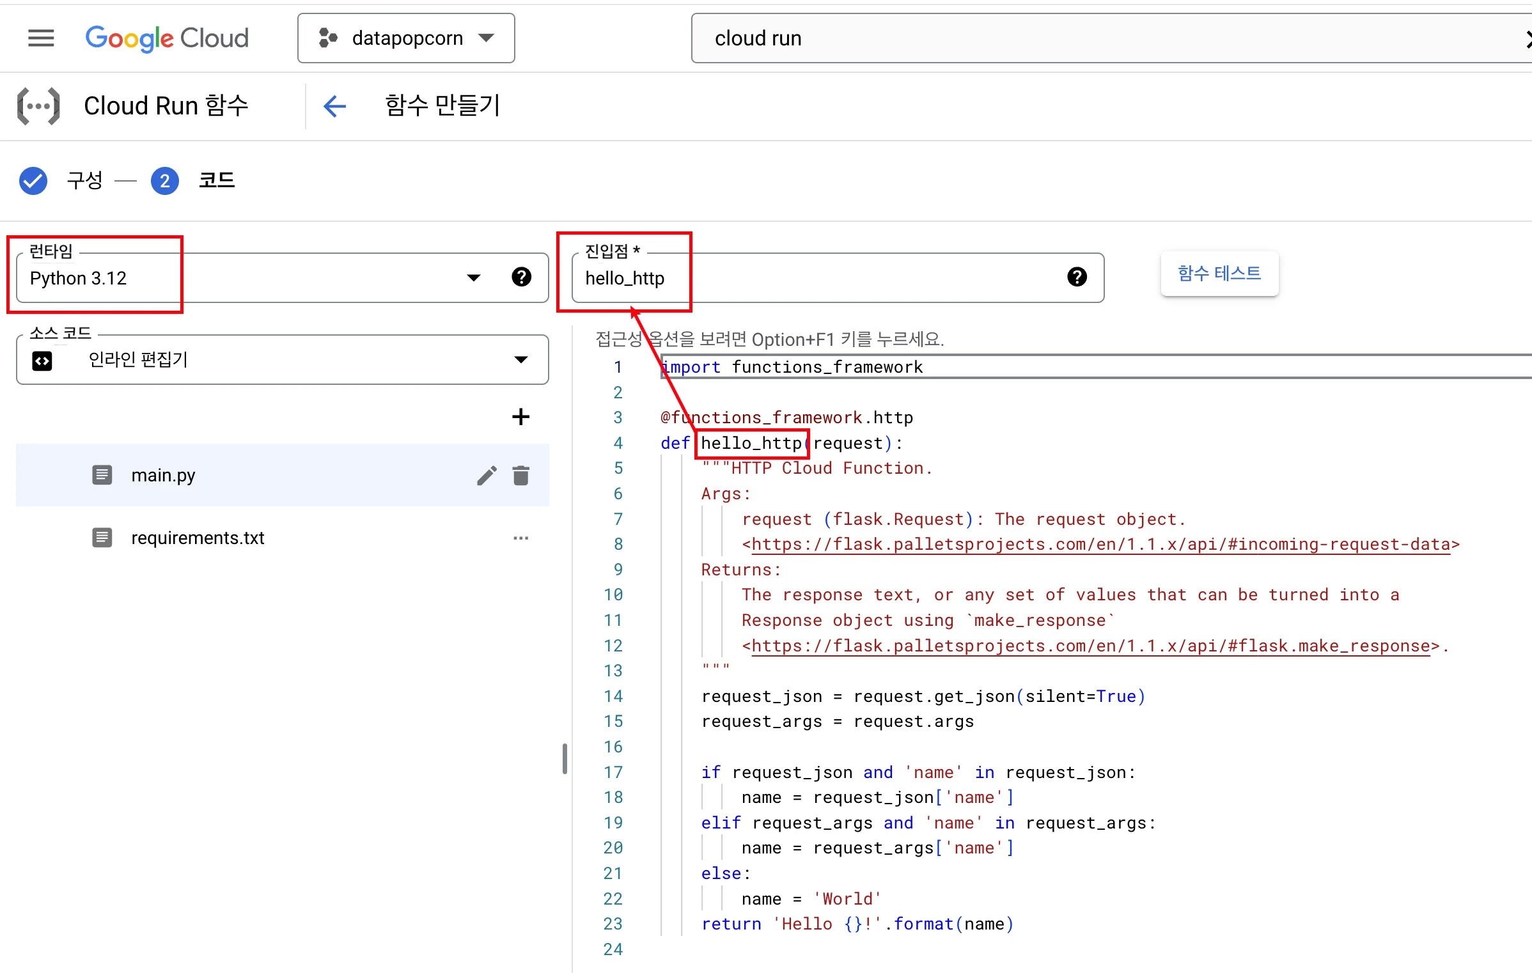Click the Cloud Run functions product icon

coord(38,106)
